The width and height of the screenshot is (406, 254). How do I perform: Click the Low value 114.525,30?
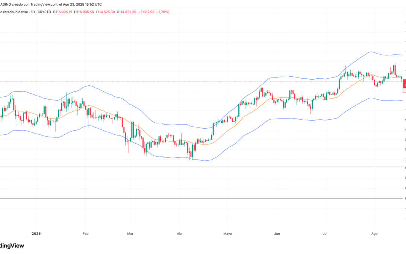click(106, 12)
